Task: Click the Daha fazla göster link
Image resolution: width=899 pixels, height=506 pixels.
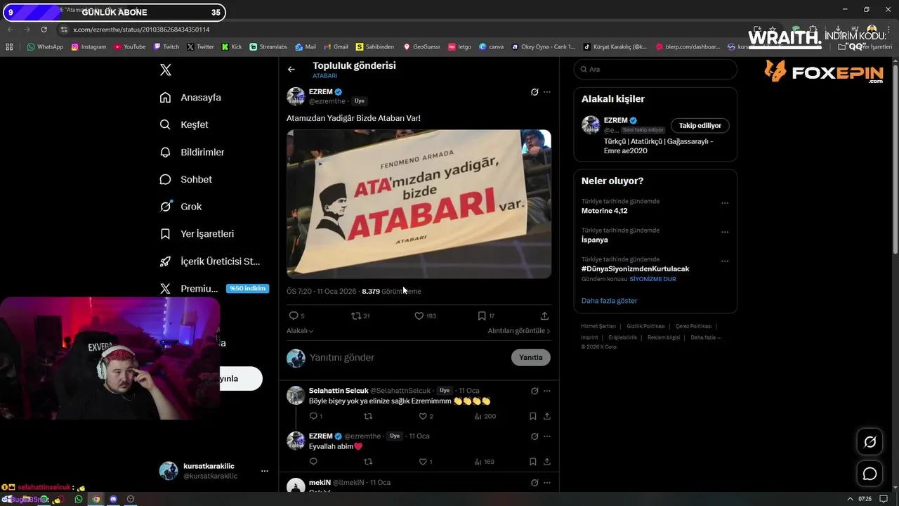Action: click(609, 301)
